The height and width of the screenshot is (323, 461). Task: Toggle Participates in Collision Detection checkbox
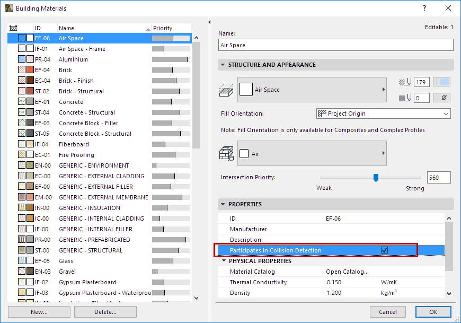tap(384, 250)
